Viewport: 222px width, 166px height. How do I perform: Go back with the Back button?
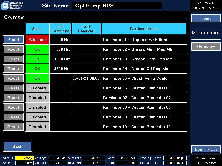tap(17, 146)
